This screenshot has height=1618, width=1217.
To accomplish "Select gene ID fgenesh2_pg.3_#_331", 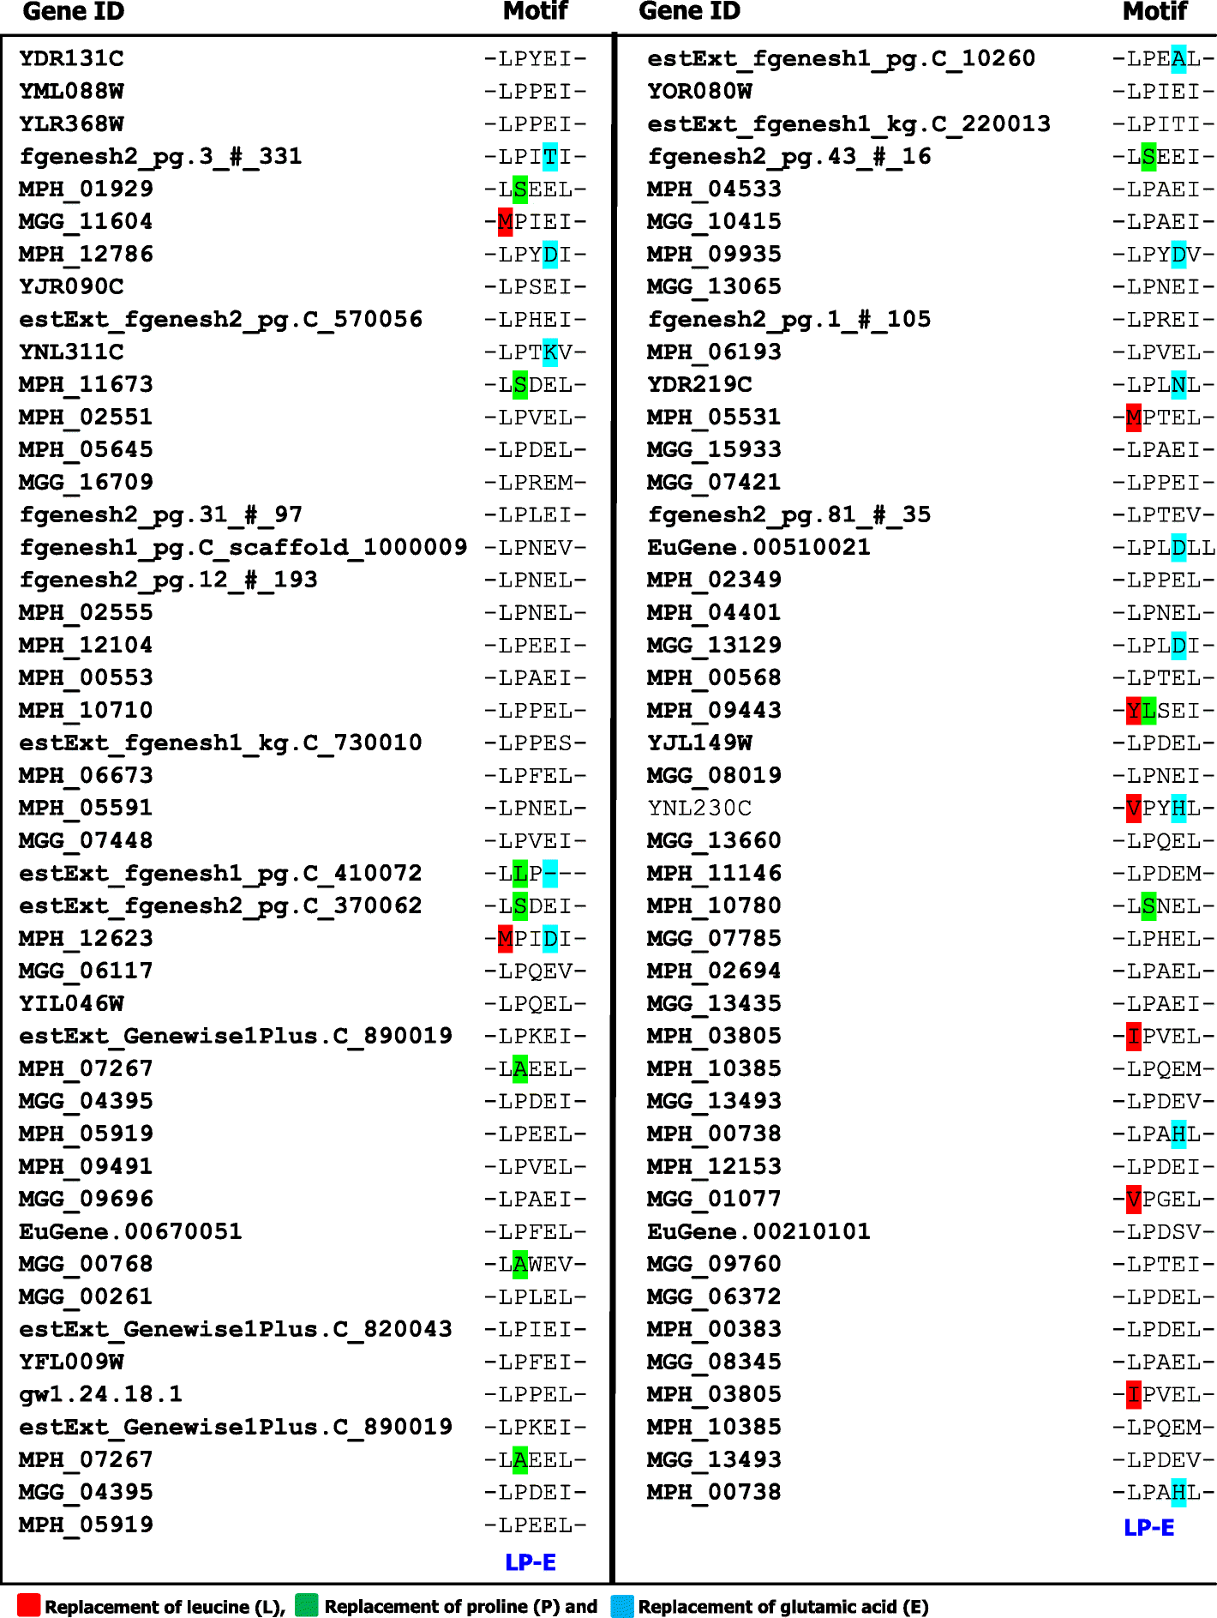I will click(x=161, y=156).
